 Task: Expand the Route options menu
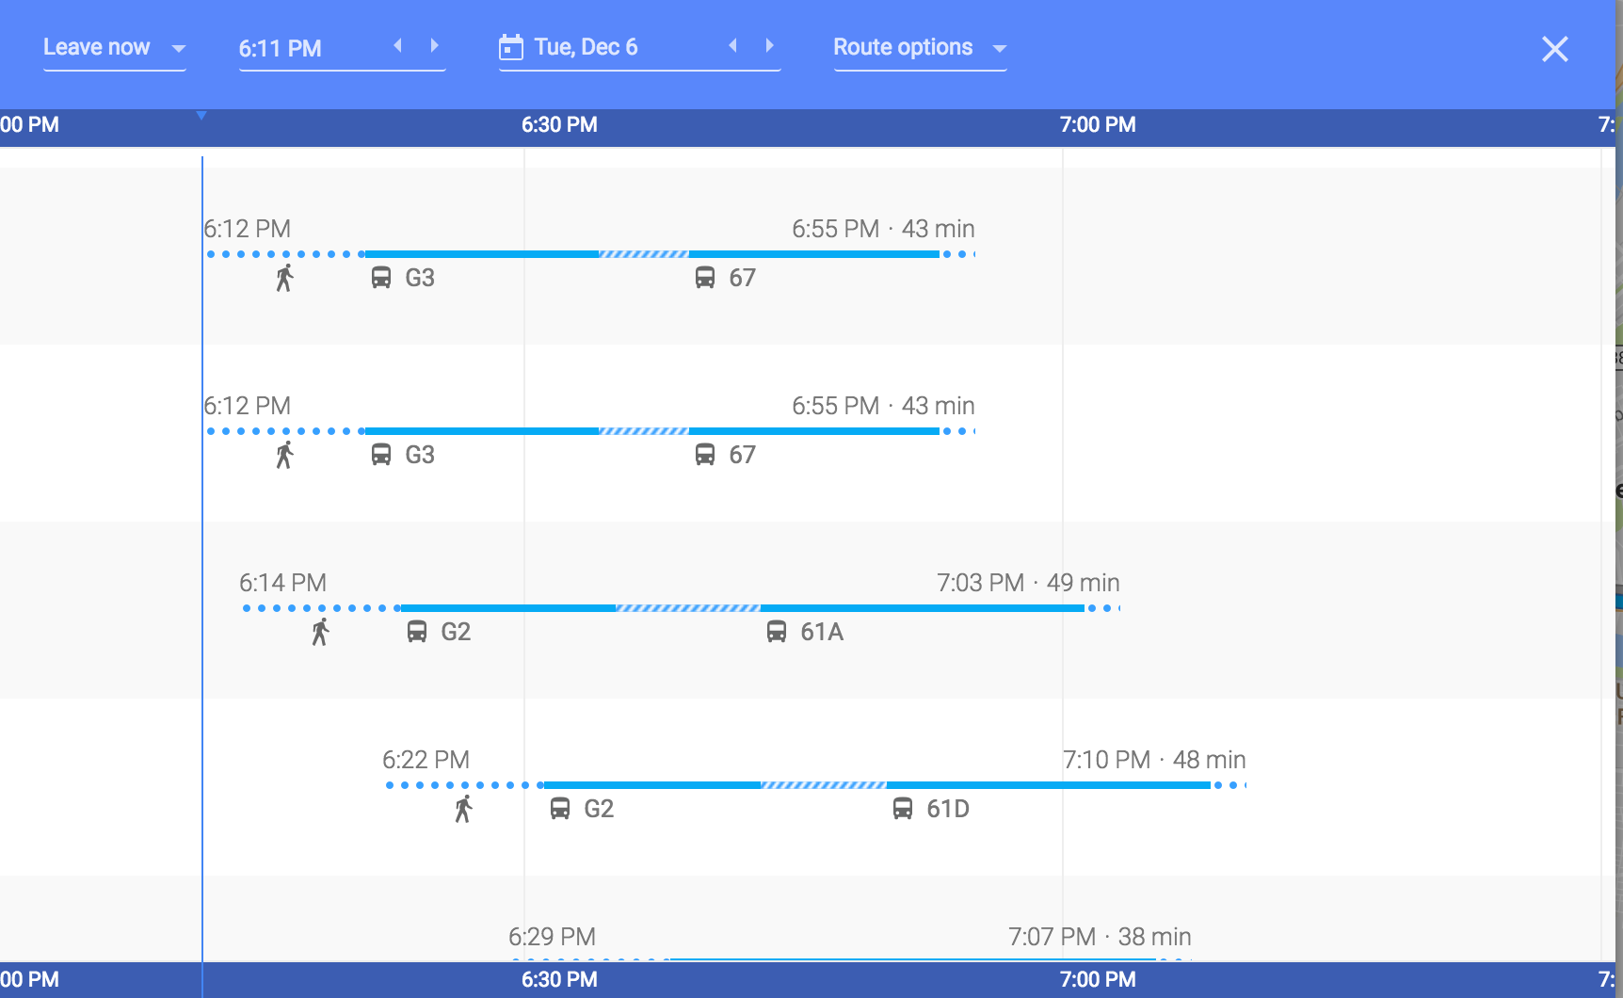pyautogui.click(x=919, y=48)
